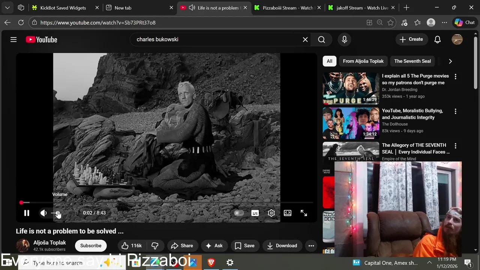Open the Create menu
Image resolution: width=480 pixels, height=270 pixels.
click(411, 39)
